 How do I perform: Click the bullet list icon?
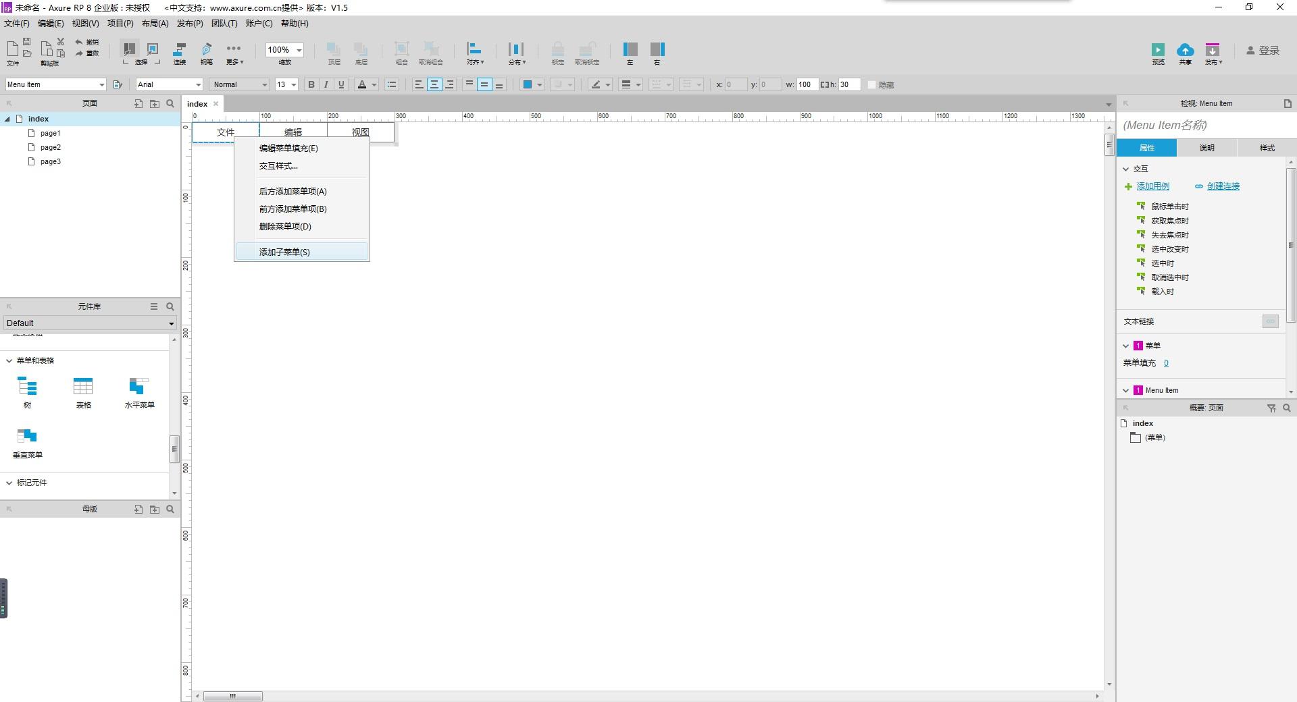coord(392,84)
